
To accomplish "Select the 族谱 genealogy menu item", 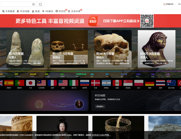I will coord(36,11).
